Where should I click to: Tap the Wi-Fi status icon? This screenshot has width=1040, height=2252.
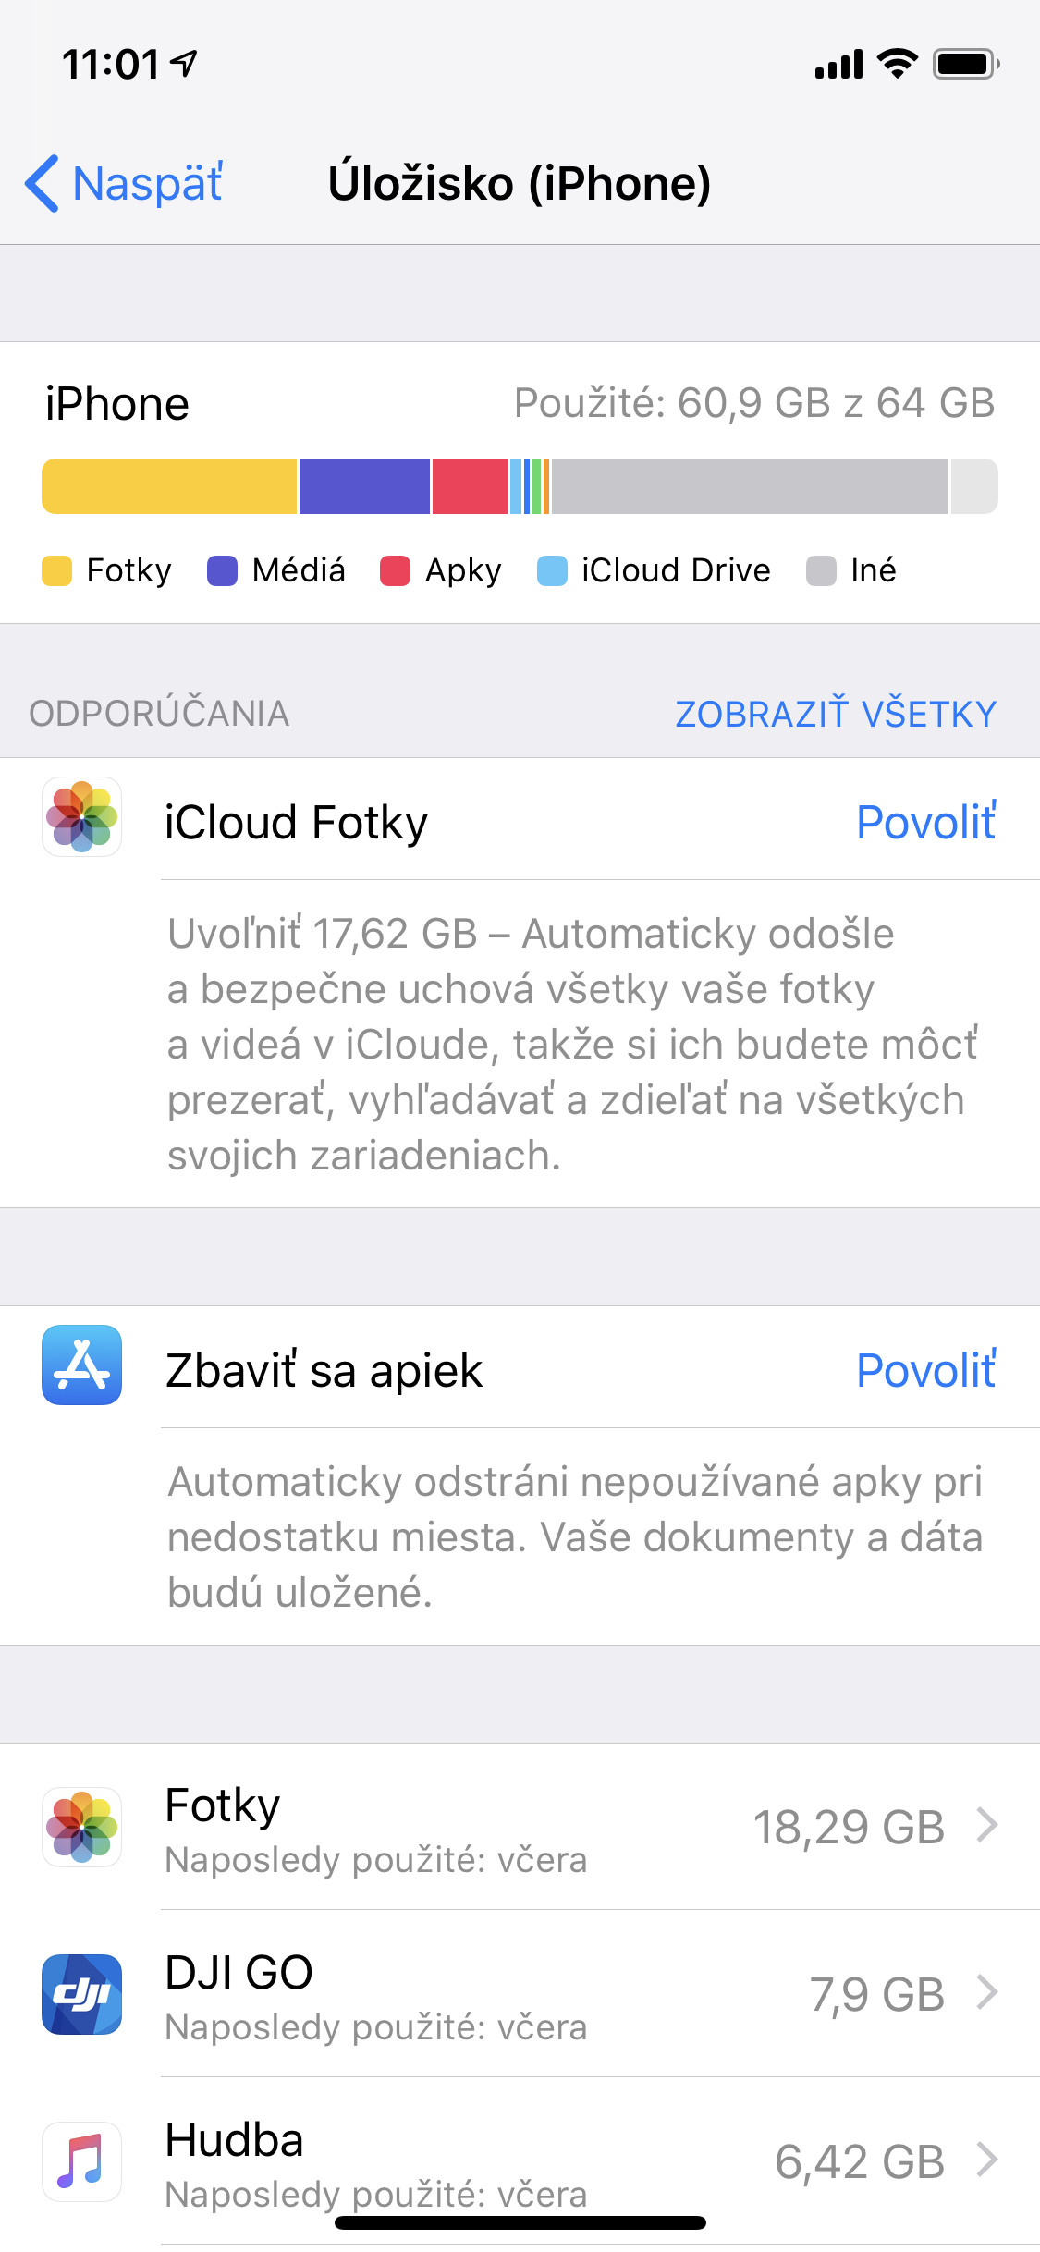point(897,64)
